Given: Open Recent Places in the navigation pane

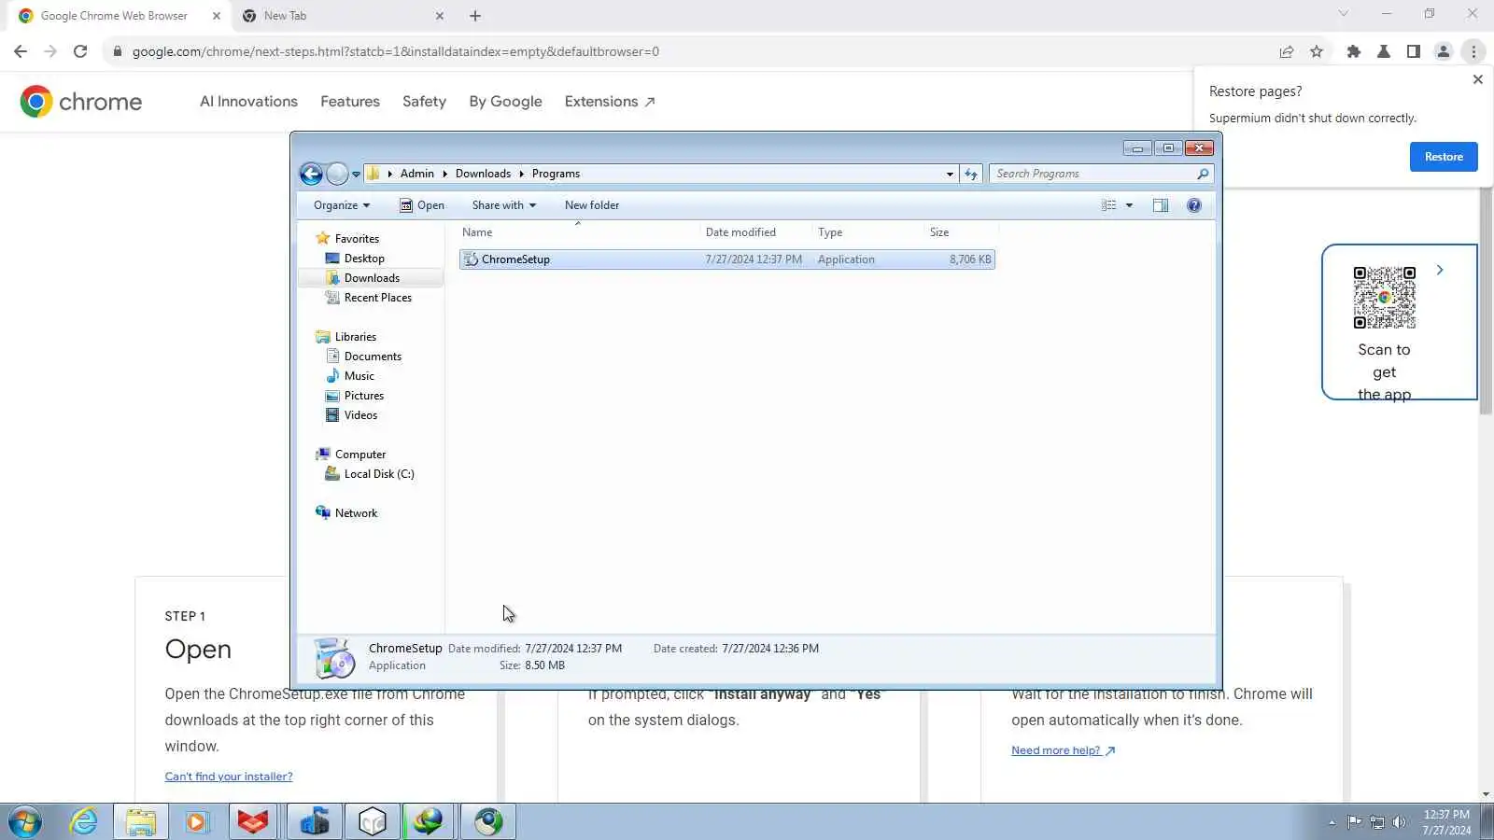Looking at the screenshot, I should point(378,298).
